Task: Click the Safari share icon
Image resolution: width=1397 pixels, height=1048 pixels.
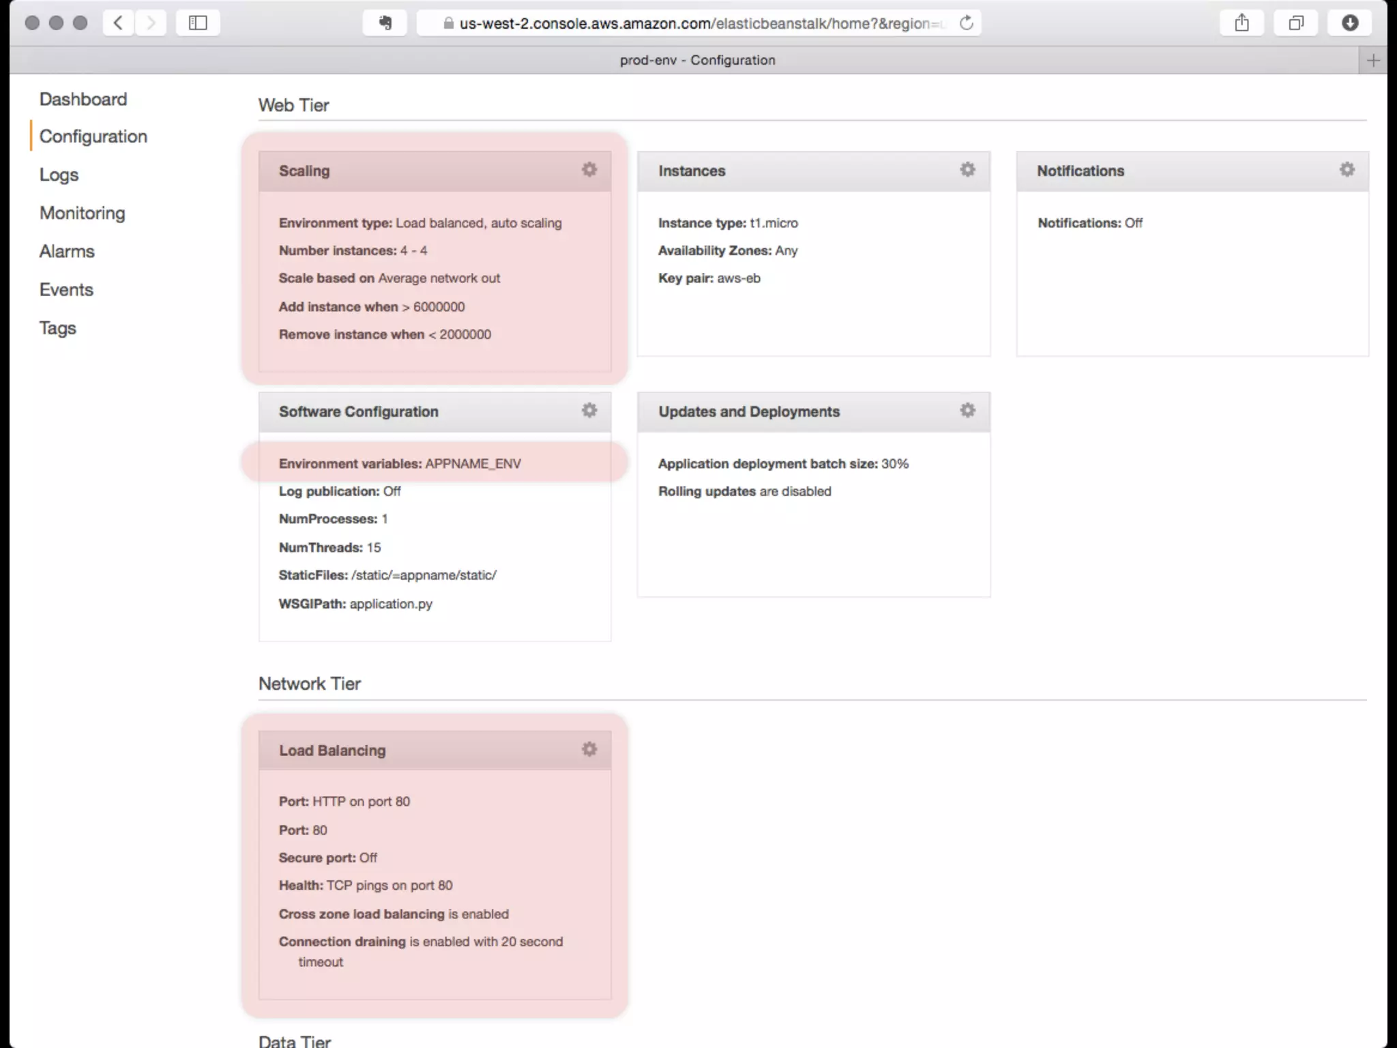Action: [1241, 23]
